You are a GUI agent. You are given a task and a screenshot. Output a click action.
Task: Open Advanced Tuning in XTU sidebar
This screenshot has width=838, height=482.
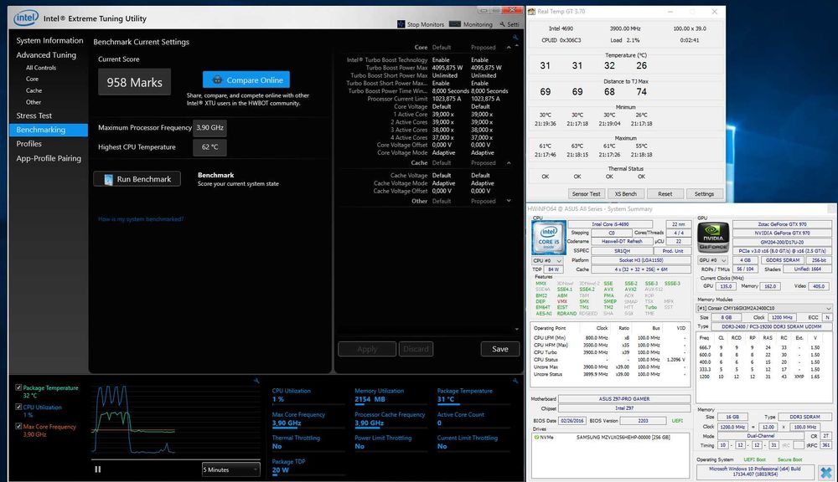[x=46, y=55]
